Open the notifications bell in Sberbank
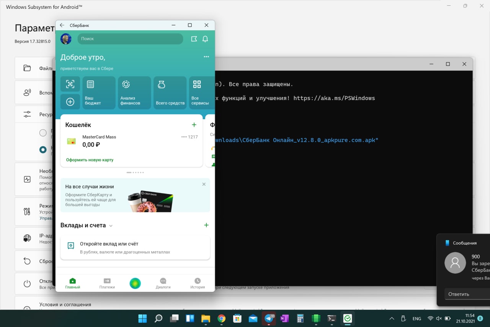Viewport: 490px width, 327px height. (205, 39)
